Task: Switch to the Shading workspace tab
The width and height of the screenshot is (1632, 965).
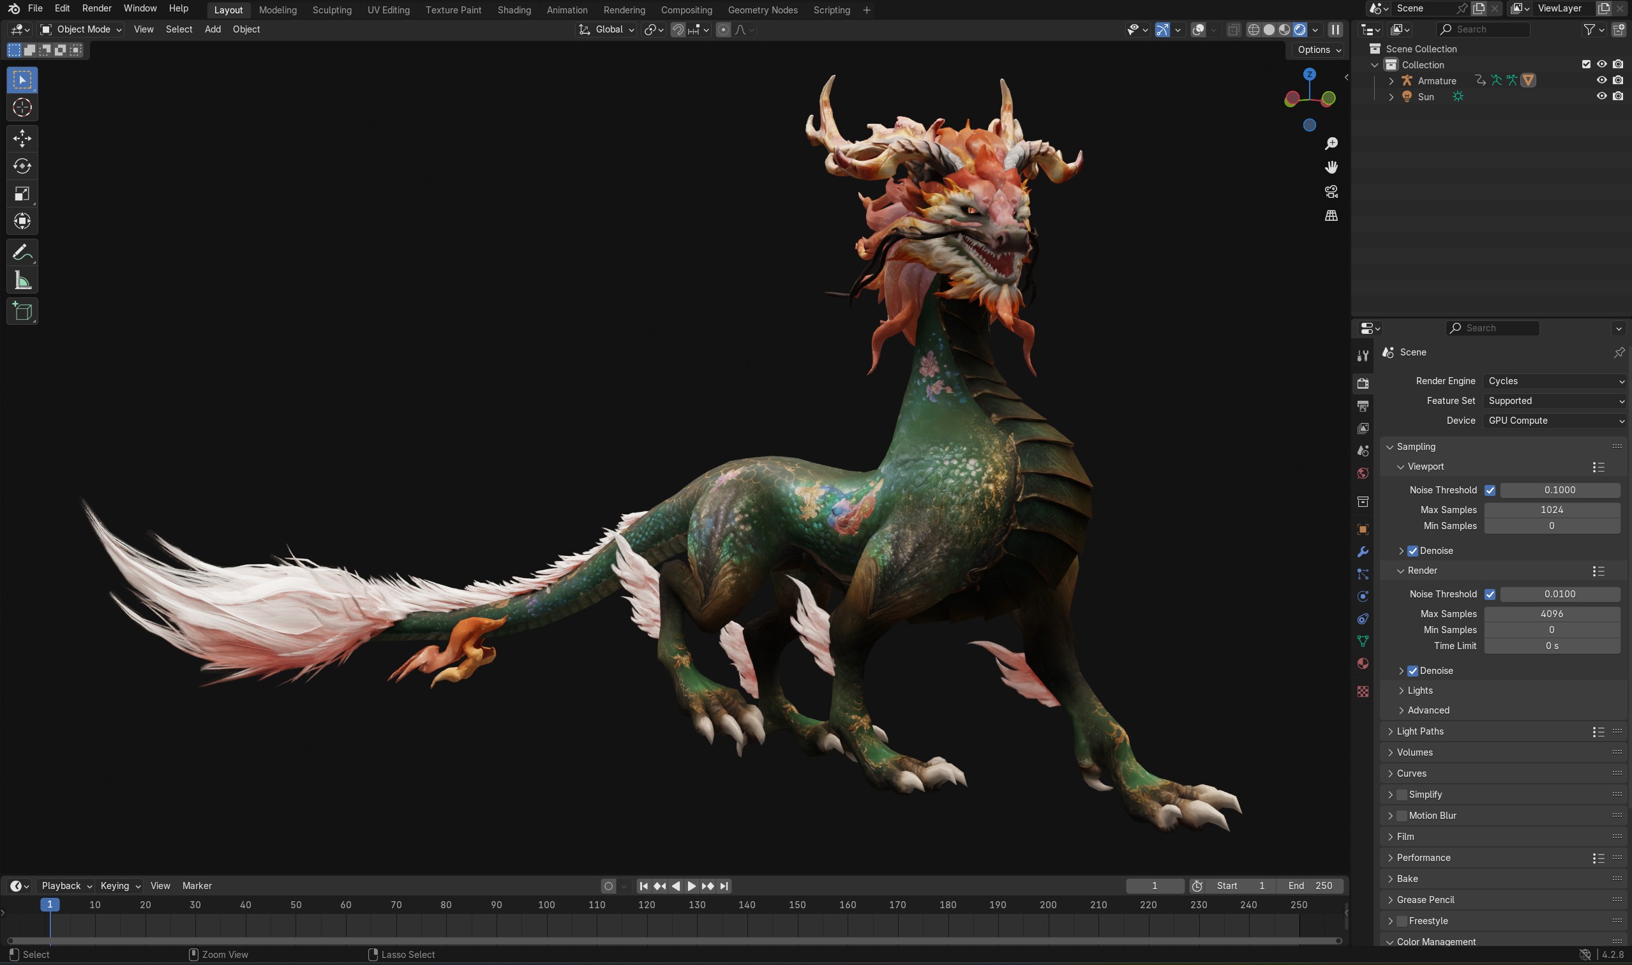Action: pos(514,10)
